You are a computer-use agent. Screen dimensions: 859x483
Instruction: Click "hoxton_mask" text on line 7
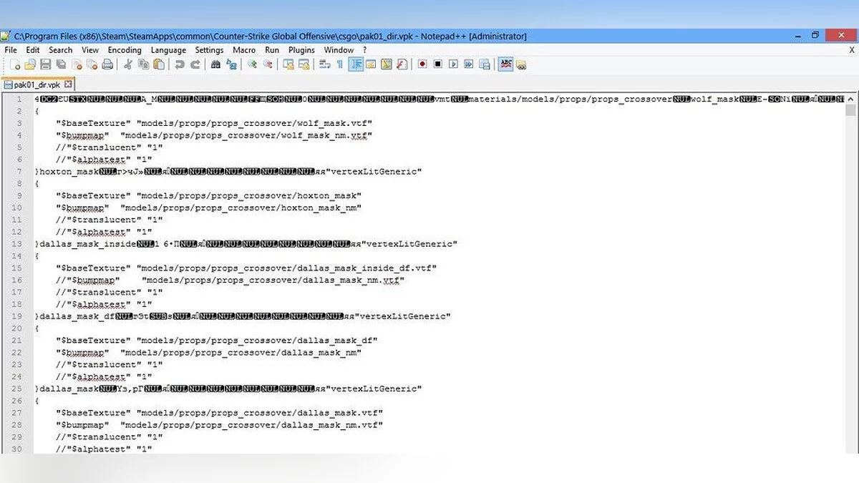tap(69, 172)
